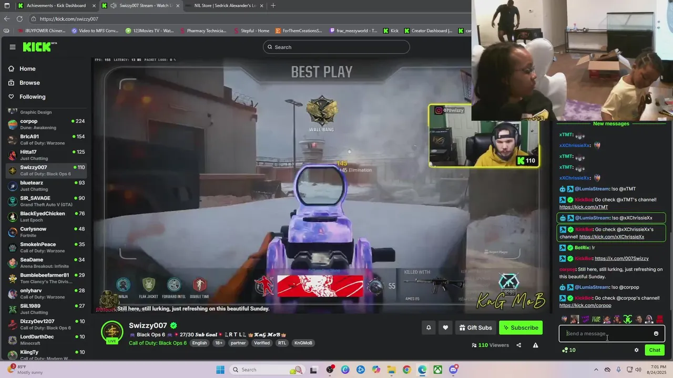Open SiiL1989's channel in the sidebar
The width and height of the screenshot is (673, 378).
(46, 309)
